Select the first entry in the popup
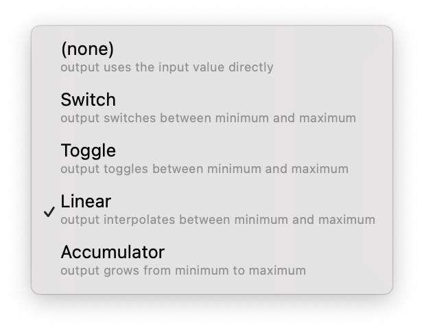The image size is (424, 331). [87, 49]
